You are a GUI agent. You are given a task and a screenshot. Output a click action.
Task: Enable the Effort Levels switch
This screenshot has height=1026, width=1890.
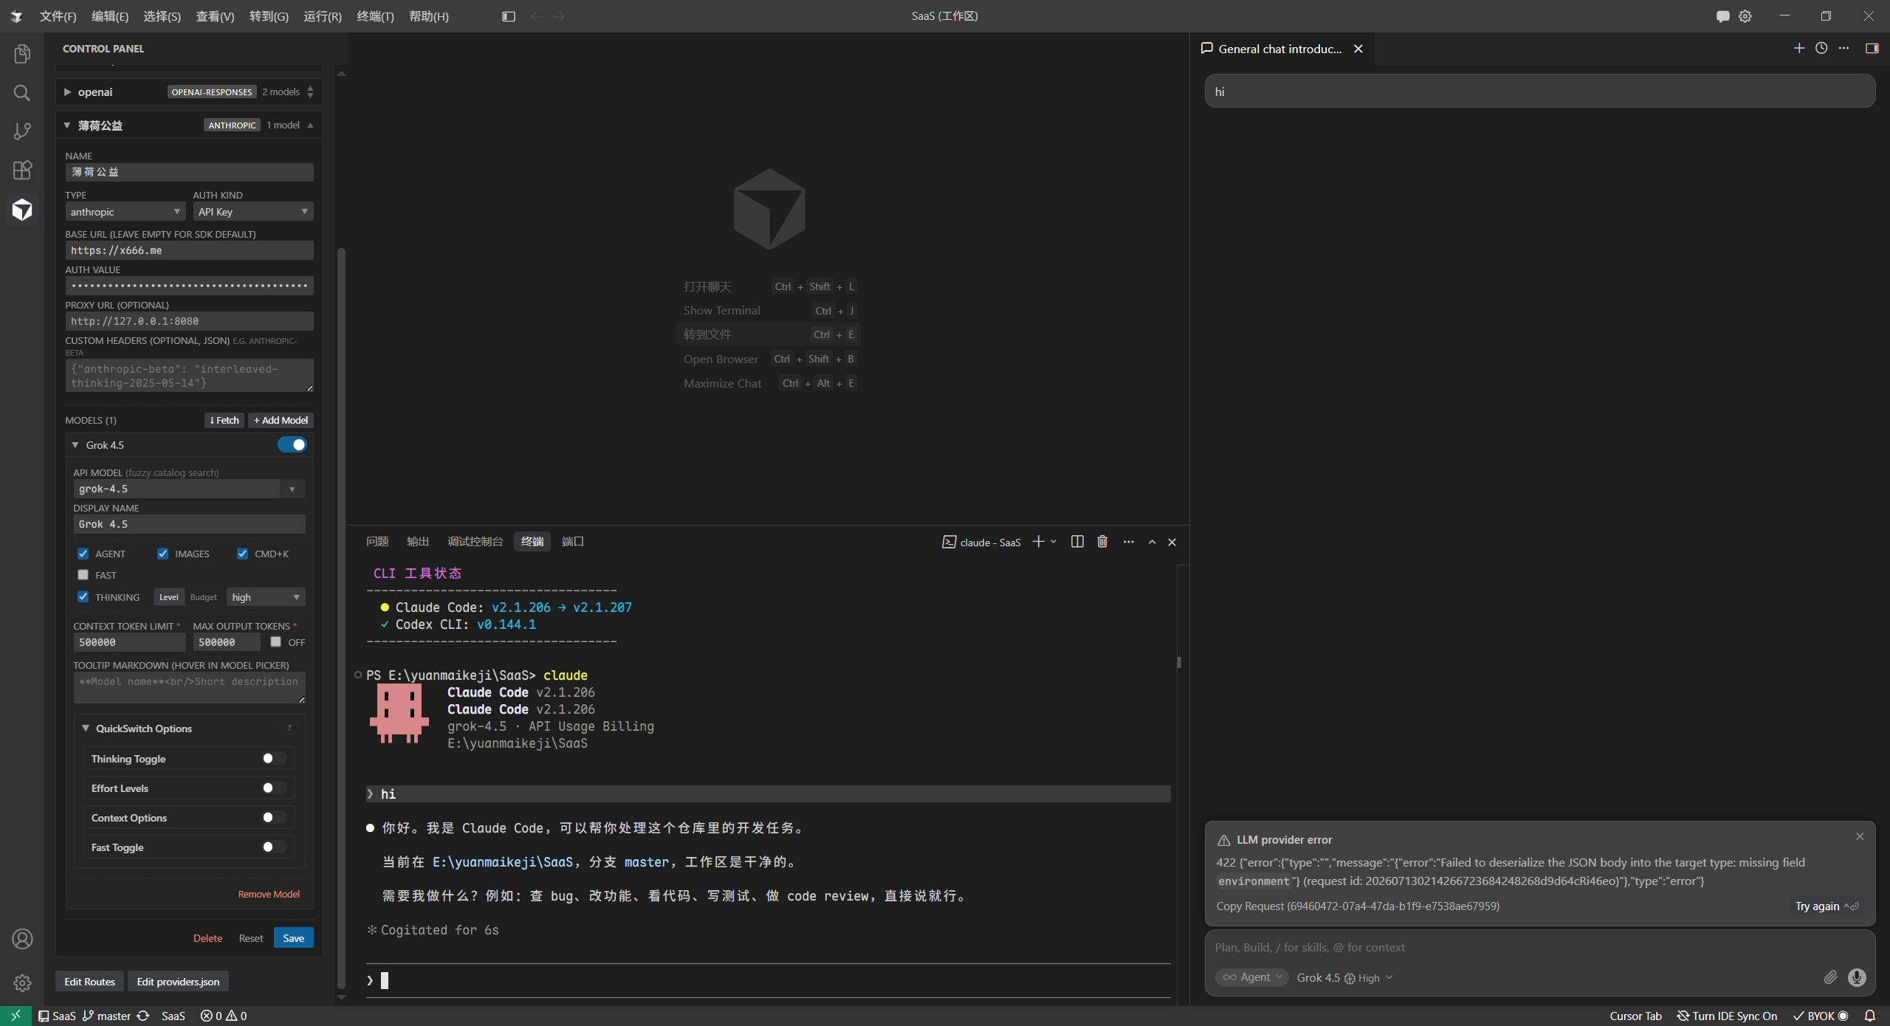pyautogui.click(x=274, y=788)
